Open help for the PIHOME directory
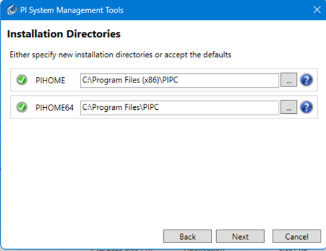Viewport: 326px width, 251px height. point(307,80)
